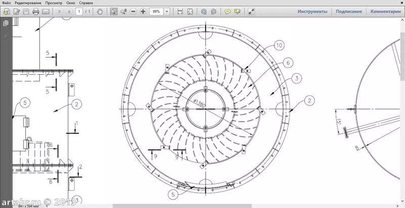Image resolution: width=405 pixels, height=208 pixels.
Task: Click the fit width scrolling icon
Action: click(180, 12)
